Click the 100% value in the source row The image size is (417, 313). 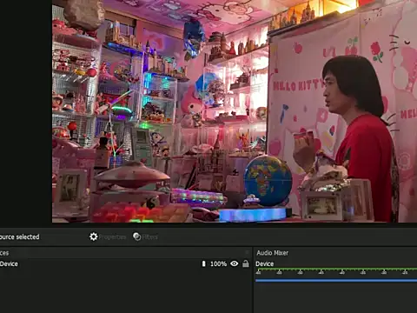218,263
